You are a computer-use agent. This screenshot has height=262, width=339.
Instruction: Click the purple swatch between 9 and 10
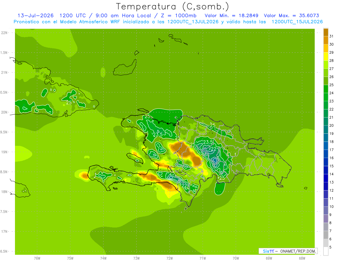click(x=326, y=211)
